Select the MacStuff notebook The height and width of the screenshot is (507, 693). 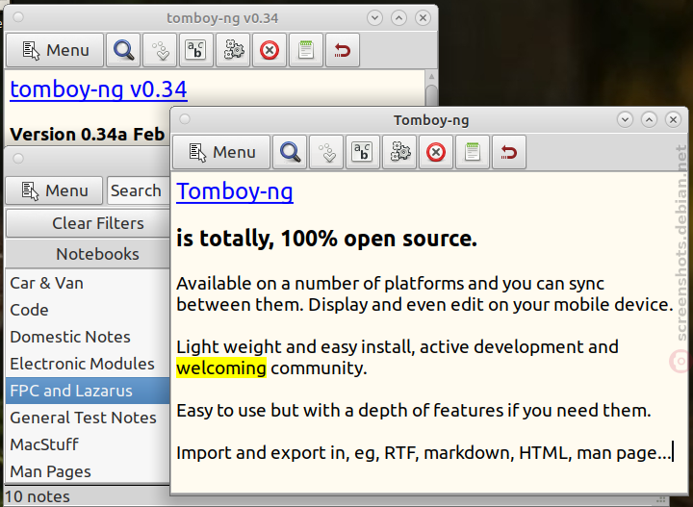click(88, 444)
